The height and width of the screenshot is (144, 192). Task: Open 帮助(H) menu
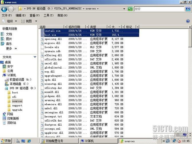[x=62, y=15]
